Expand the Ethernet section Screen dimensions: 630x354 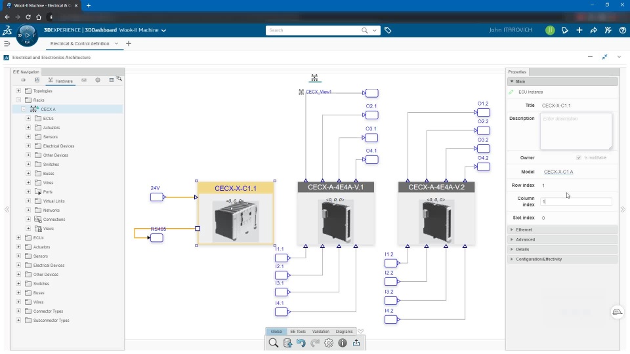coord(562,229)
